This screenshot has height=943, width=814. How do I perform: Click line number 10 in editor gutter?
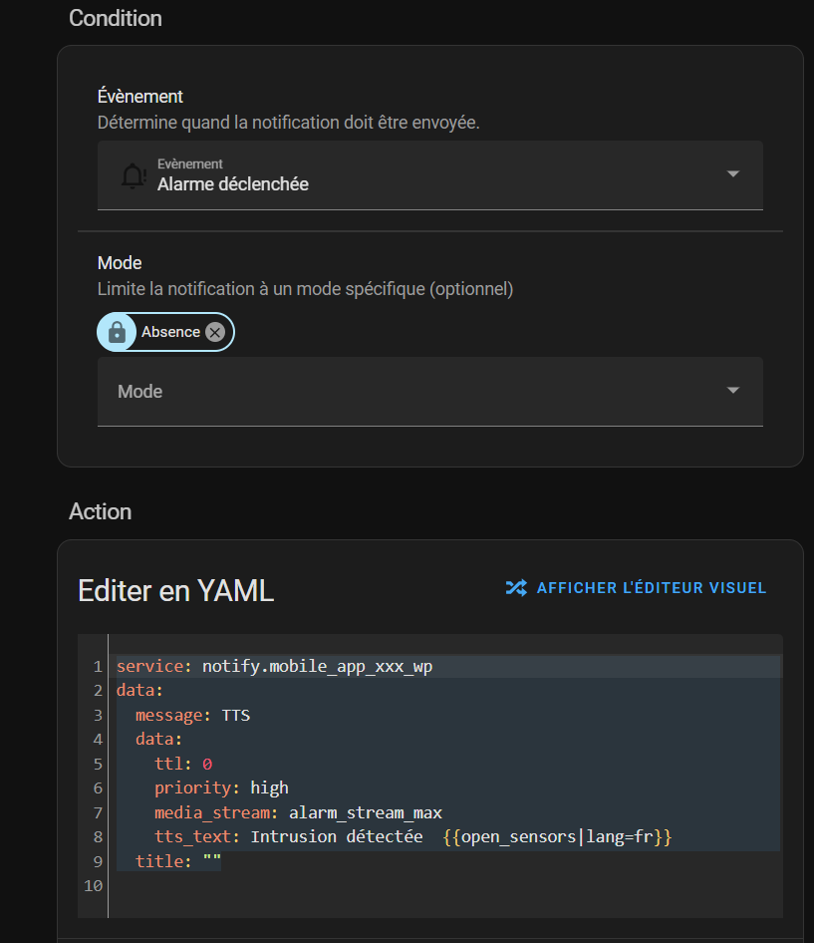pyautogui.click(x=94, y=886)
